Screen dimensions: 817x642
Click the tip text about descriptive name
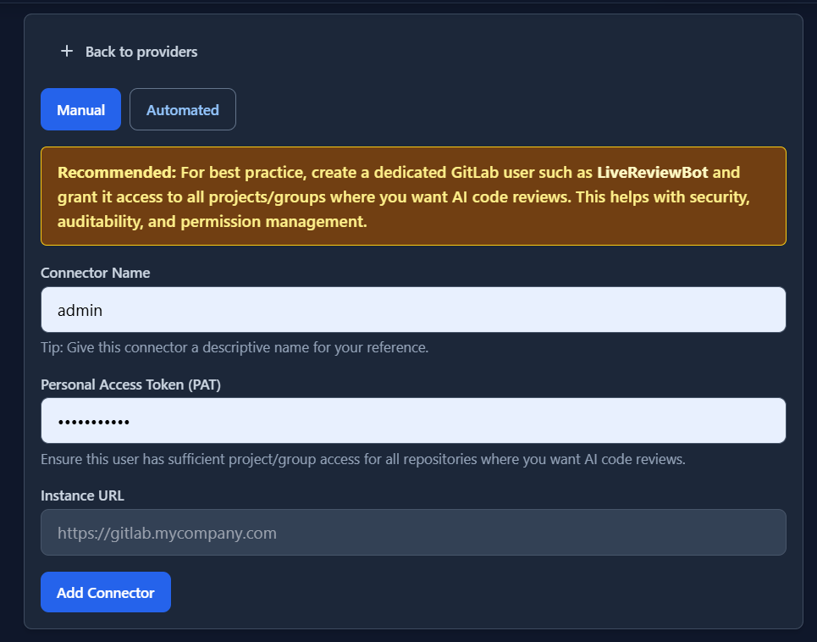(235, 348)
